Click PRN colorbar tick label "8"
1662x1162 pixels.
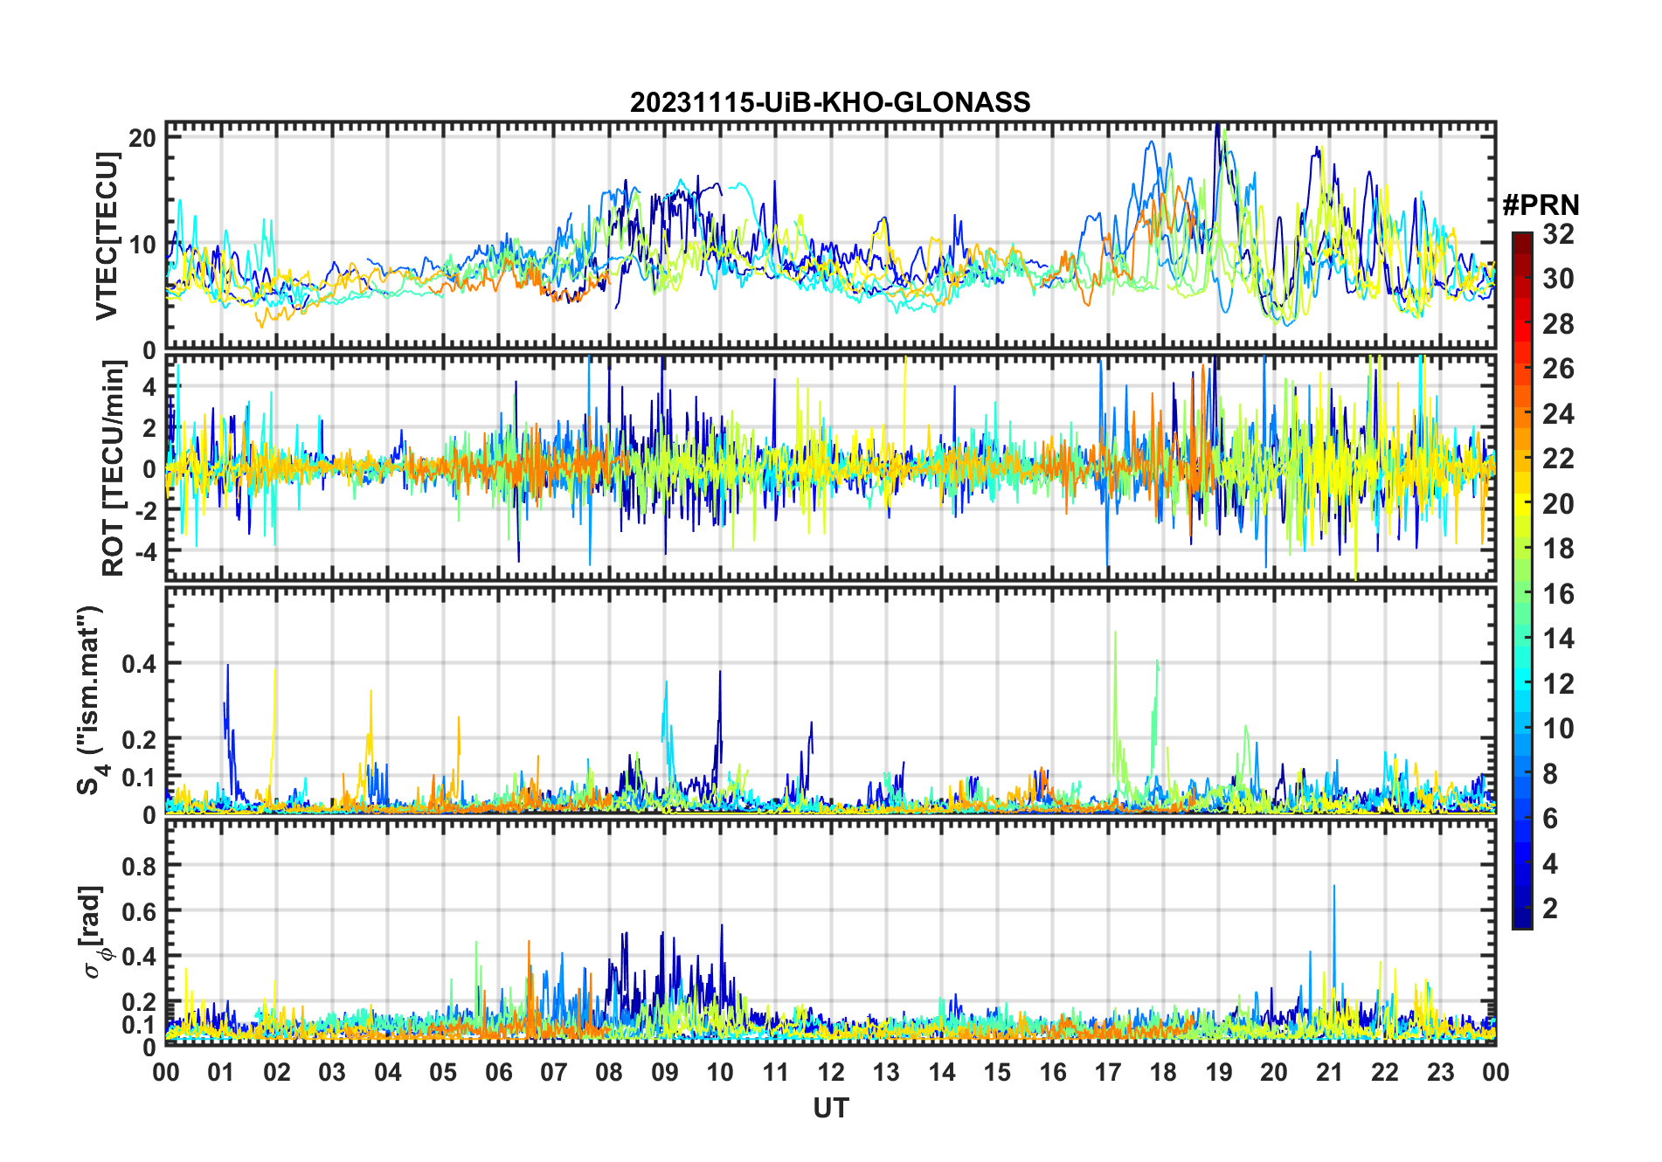[x=1550, y=774]
